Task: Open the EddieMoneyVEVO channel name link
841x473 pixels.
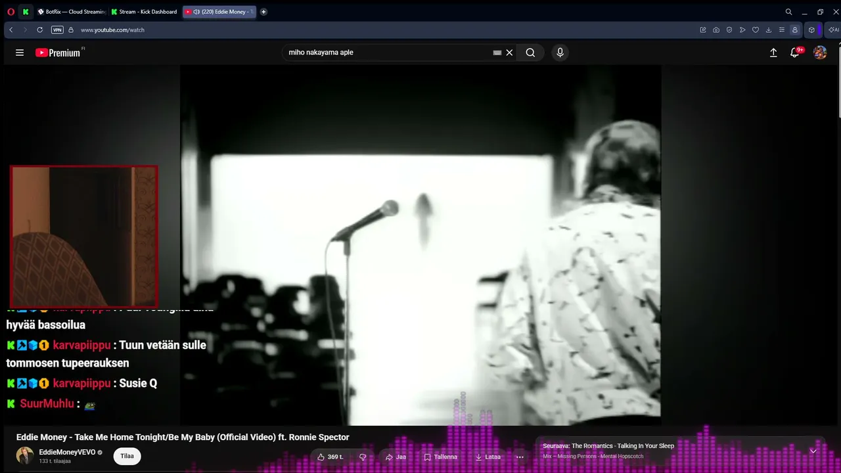Action: coord(67,453)
